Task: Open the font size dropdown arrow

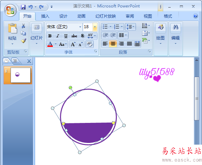Action: point(95,27)
